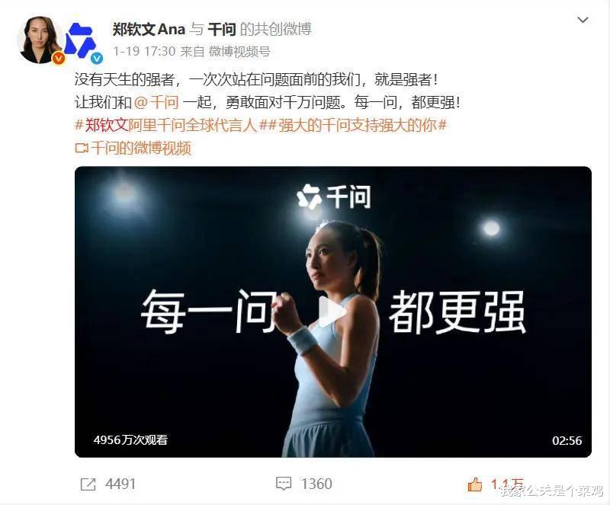Image resolution: width=610 pixels, height=505 pixels.
Task: Click the @千问 mention in post
Action: (156, 103)
